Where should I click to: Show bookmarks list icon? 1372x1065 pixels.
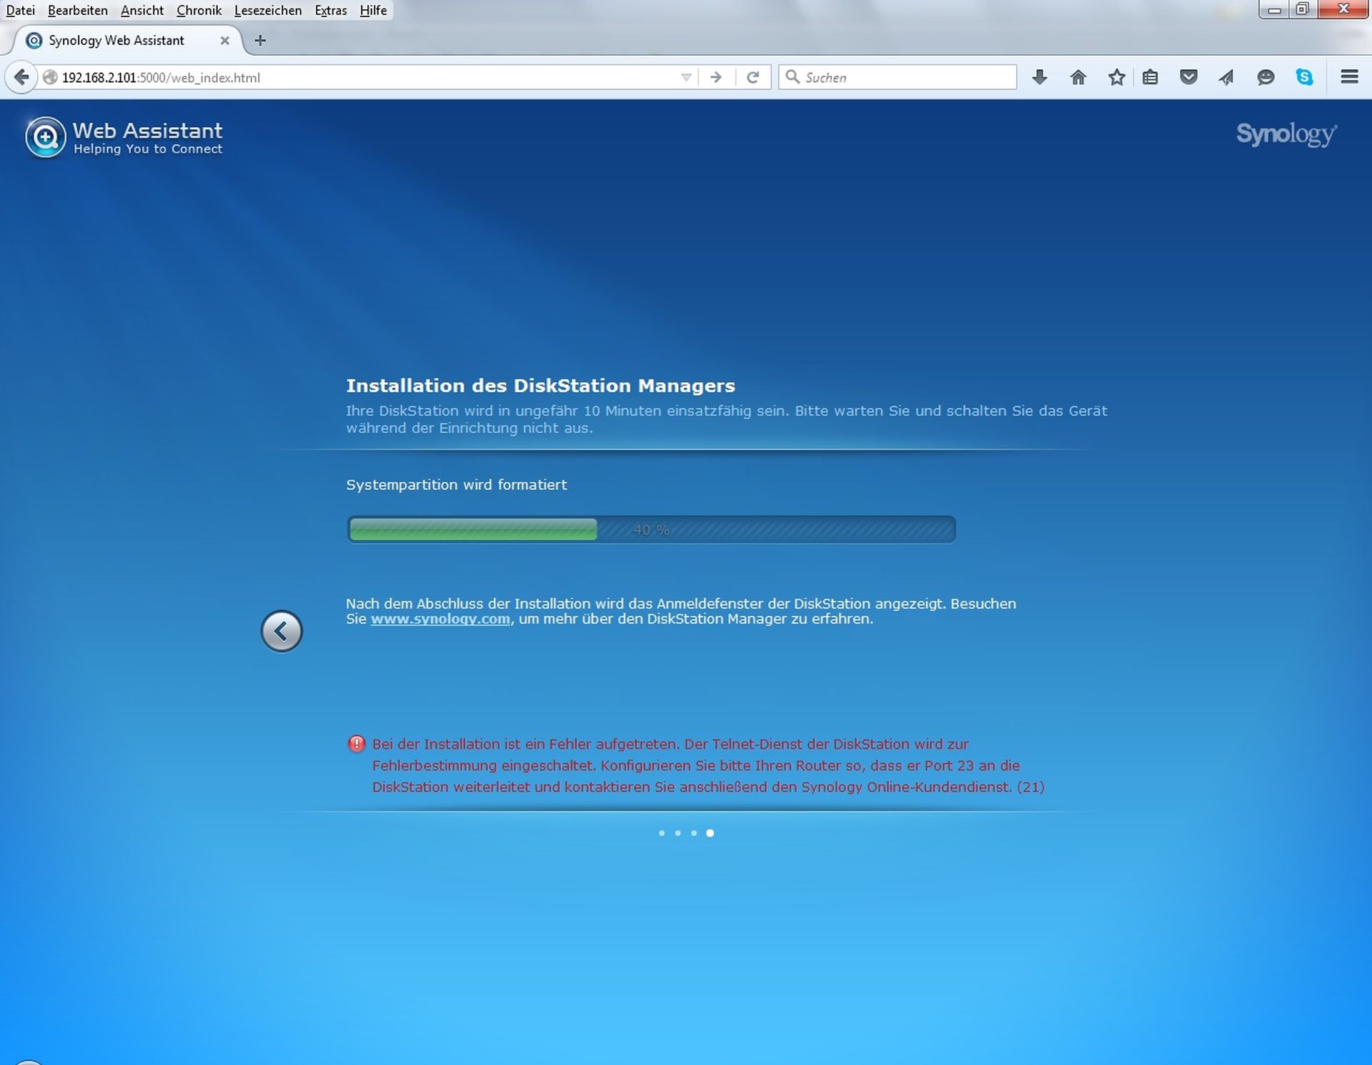point(1150,77)
